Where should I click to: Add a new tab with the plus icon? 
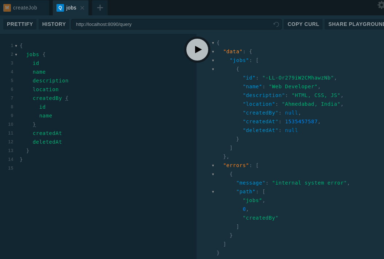100,8
